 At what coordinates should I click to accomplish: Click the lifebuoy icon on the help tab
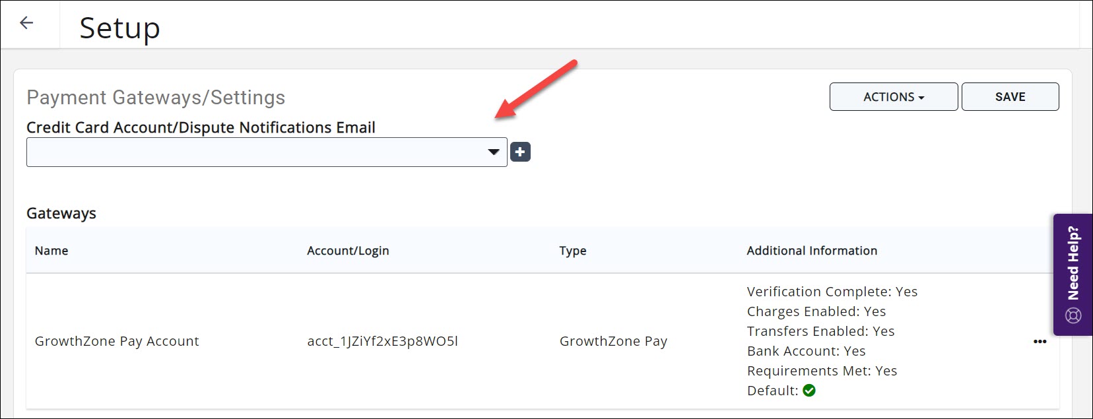tap(1073, 315)
